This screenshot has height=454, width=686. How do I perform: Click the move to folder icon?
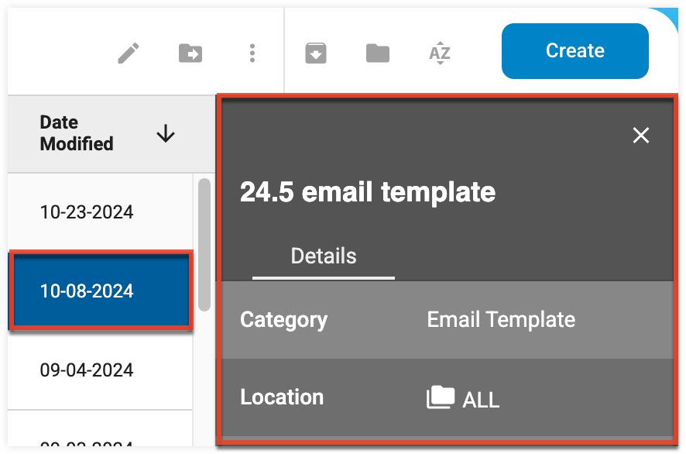coord(190,53)
